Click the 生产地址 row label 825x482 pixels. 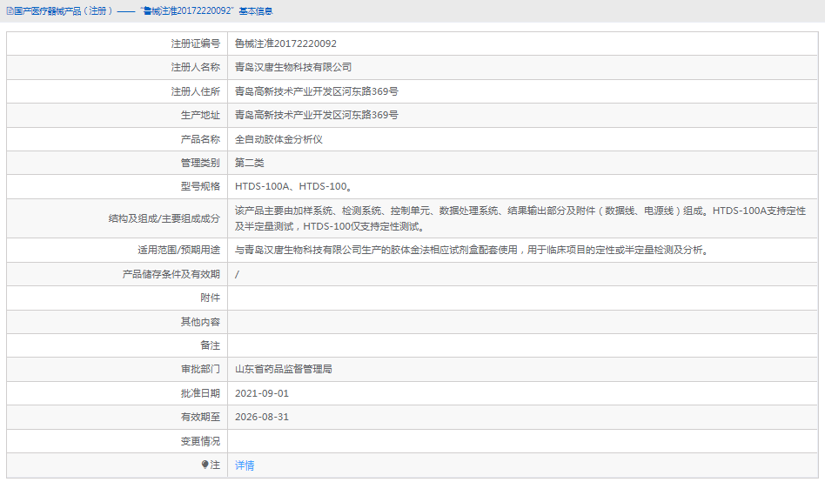200,115
